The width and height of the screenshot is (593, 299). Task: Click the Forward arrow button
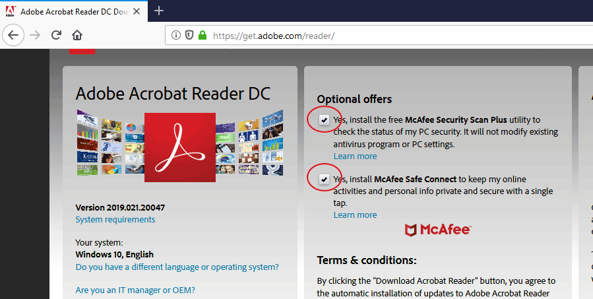click(35, 35)
